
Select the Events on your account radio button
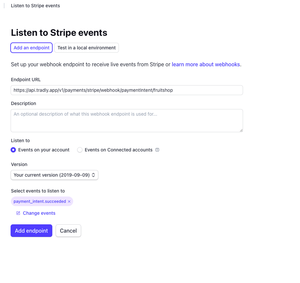[13, 150]
